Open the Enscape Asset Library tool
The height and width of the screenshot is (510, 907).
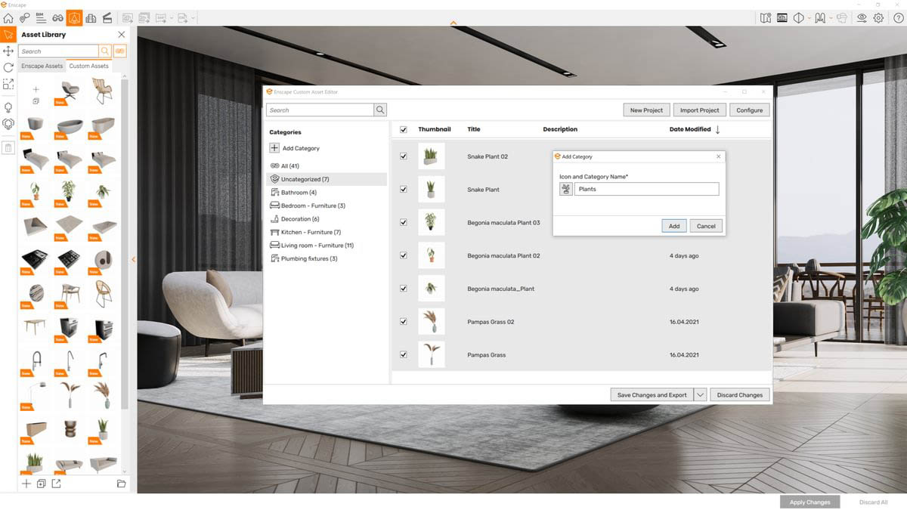pos(74,17)
